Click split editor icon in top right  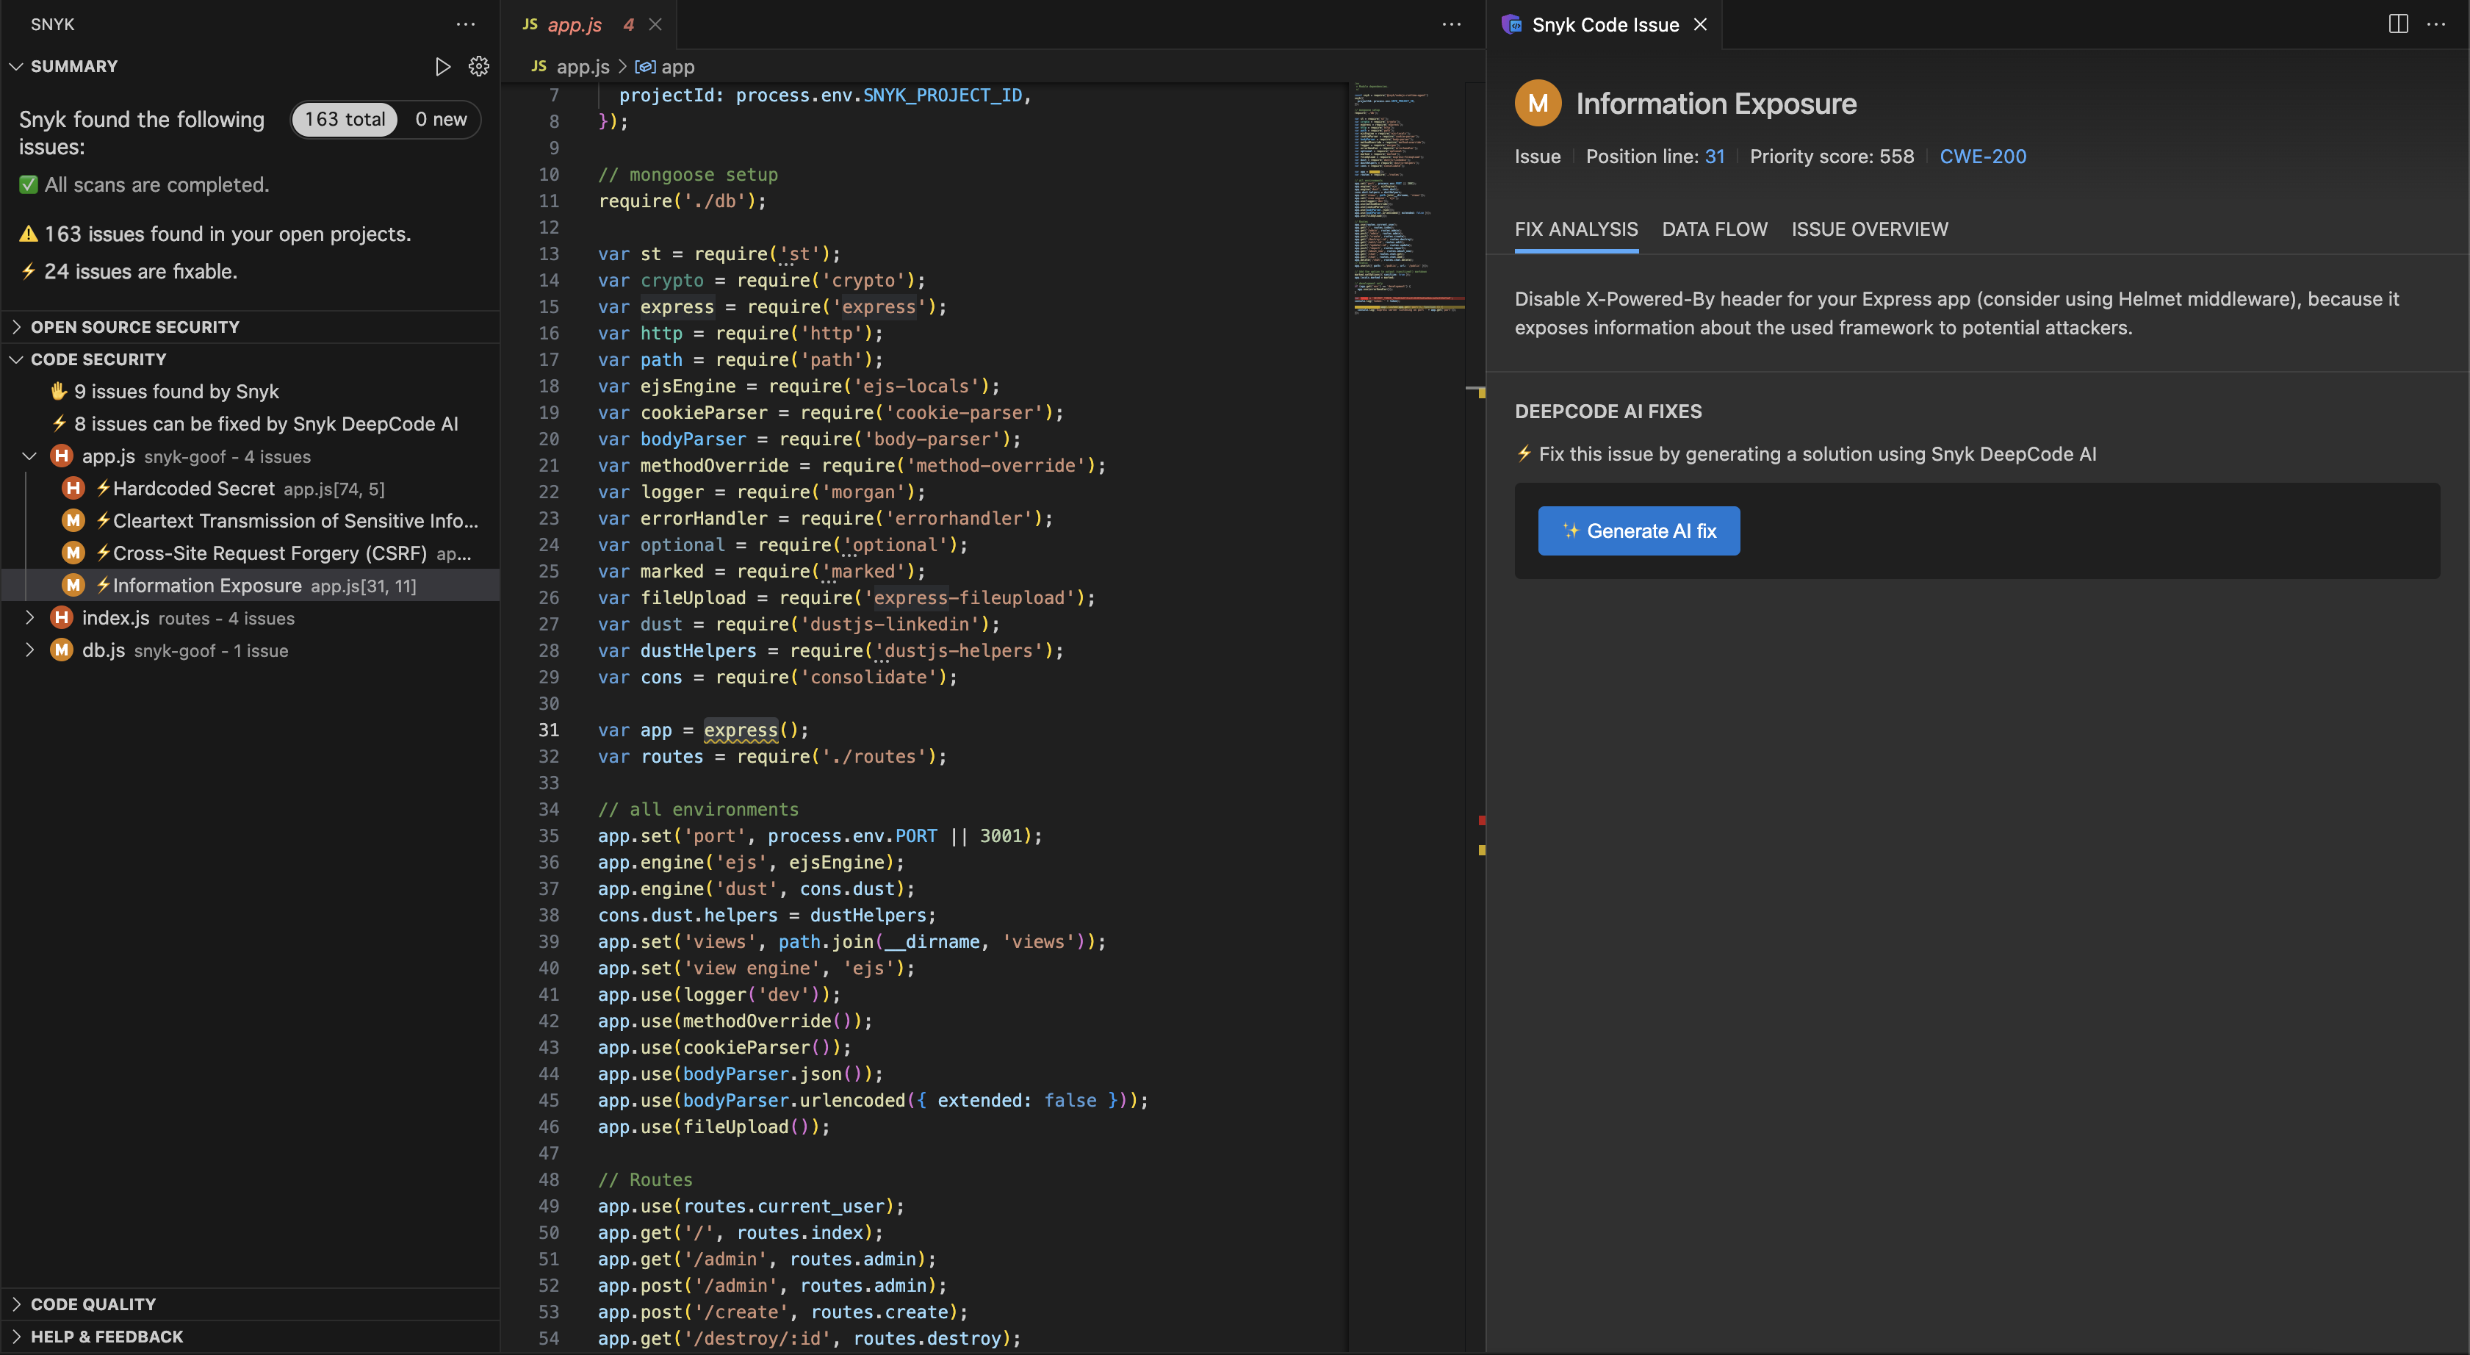pyautogui.click(x=2397, y=24)
